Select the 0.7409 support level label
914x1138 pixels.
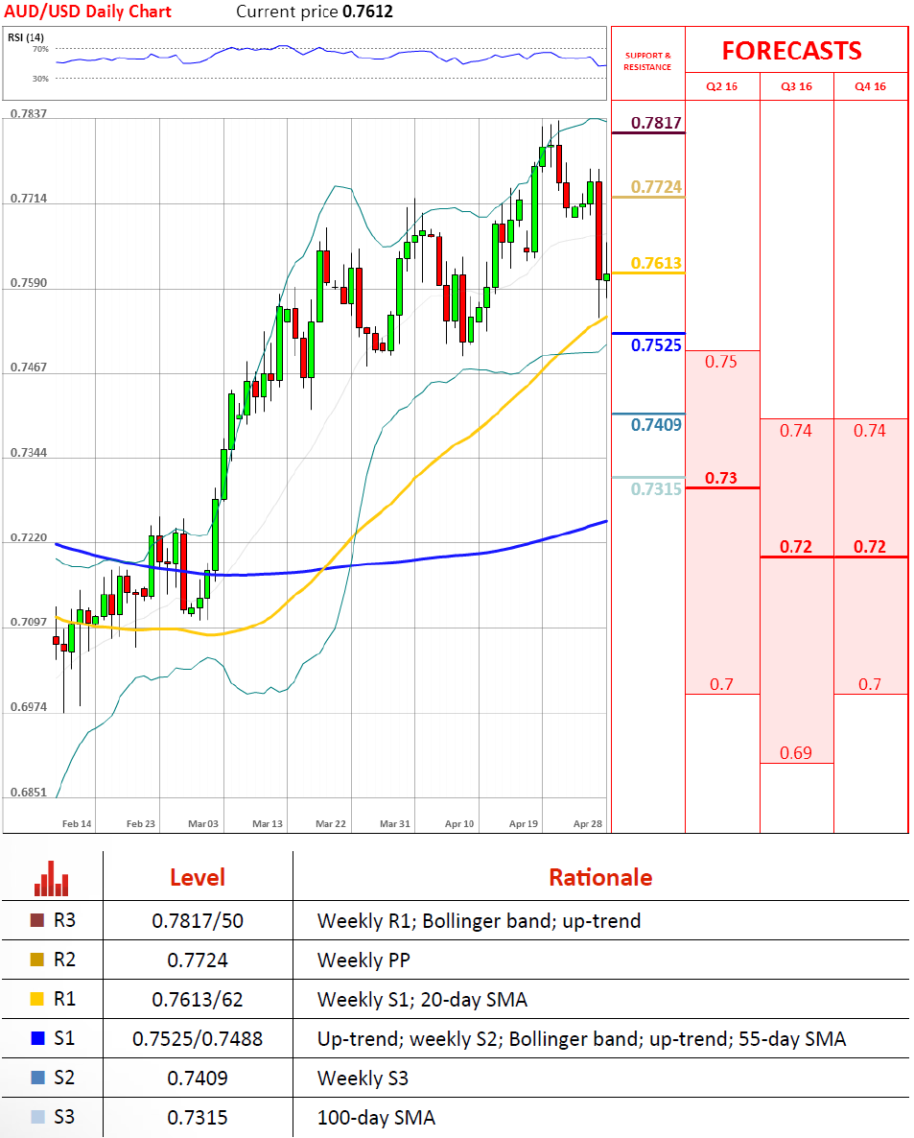(656, 424)
